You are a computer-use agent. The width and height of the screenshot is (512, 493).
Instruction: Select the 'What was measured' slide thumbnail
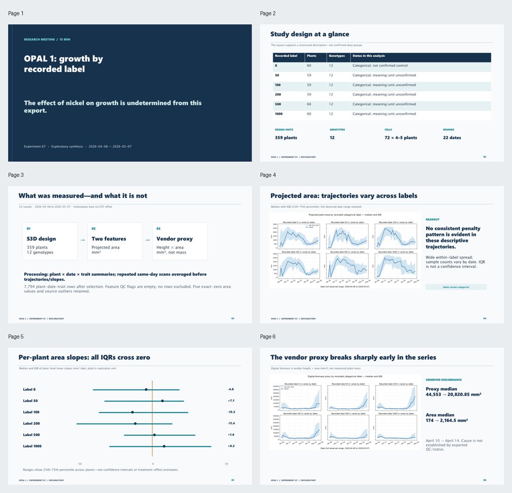130,255
